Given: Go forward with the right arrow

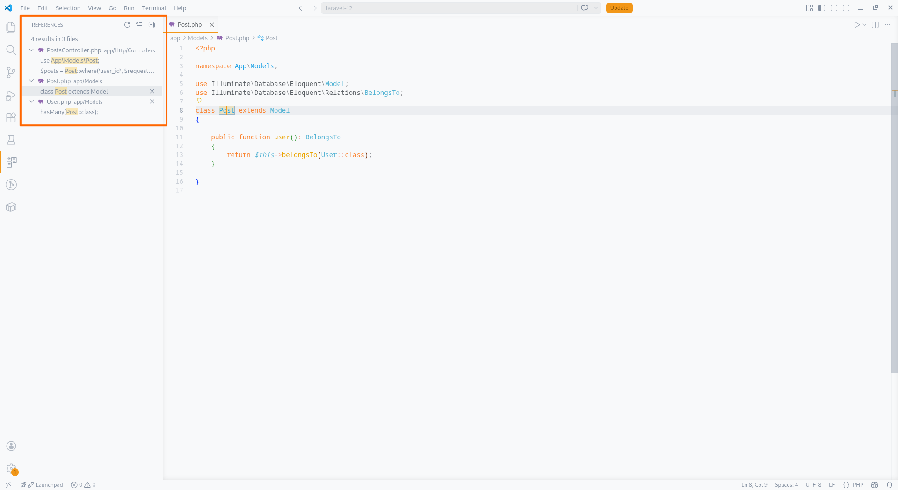Looking at the screenshot, I should pyautogui.click(x=314, y=8).
